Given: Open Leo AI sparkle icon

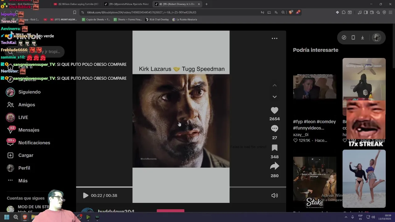Looking at the screenshot, I should (378, 12).
